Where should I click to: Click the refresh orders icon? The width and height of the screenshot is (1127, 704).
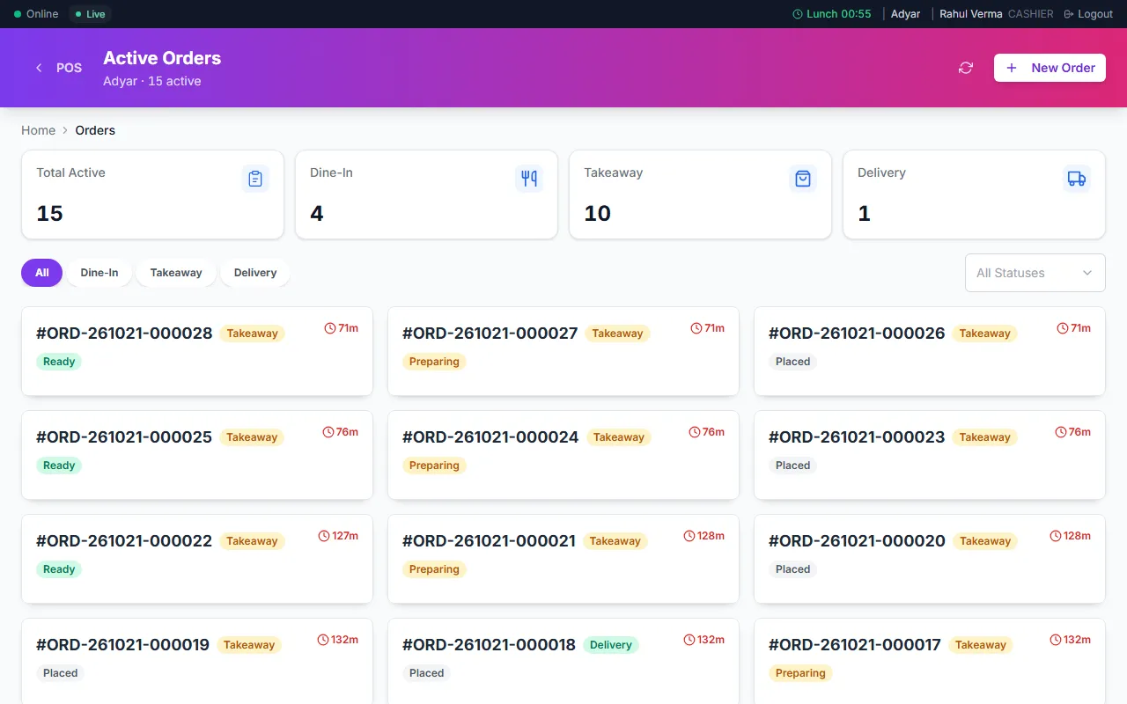point(966,68)
